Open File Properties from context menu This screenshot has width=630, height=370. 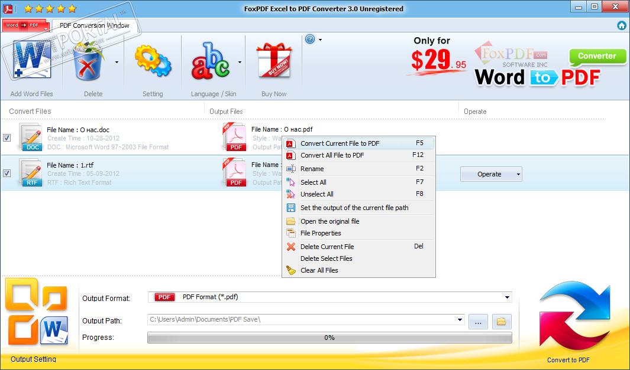[x=358, y=233]
